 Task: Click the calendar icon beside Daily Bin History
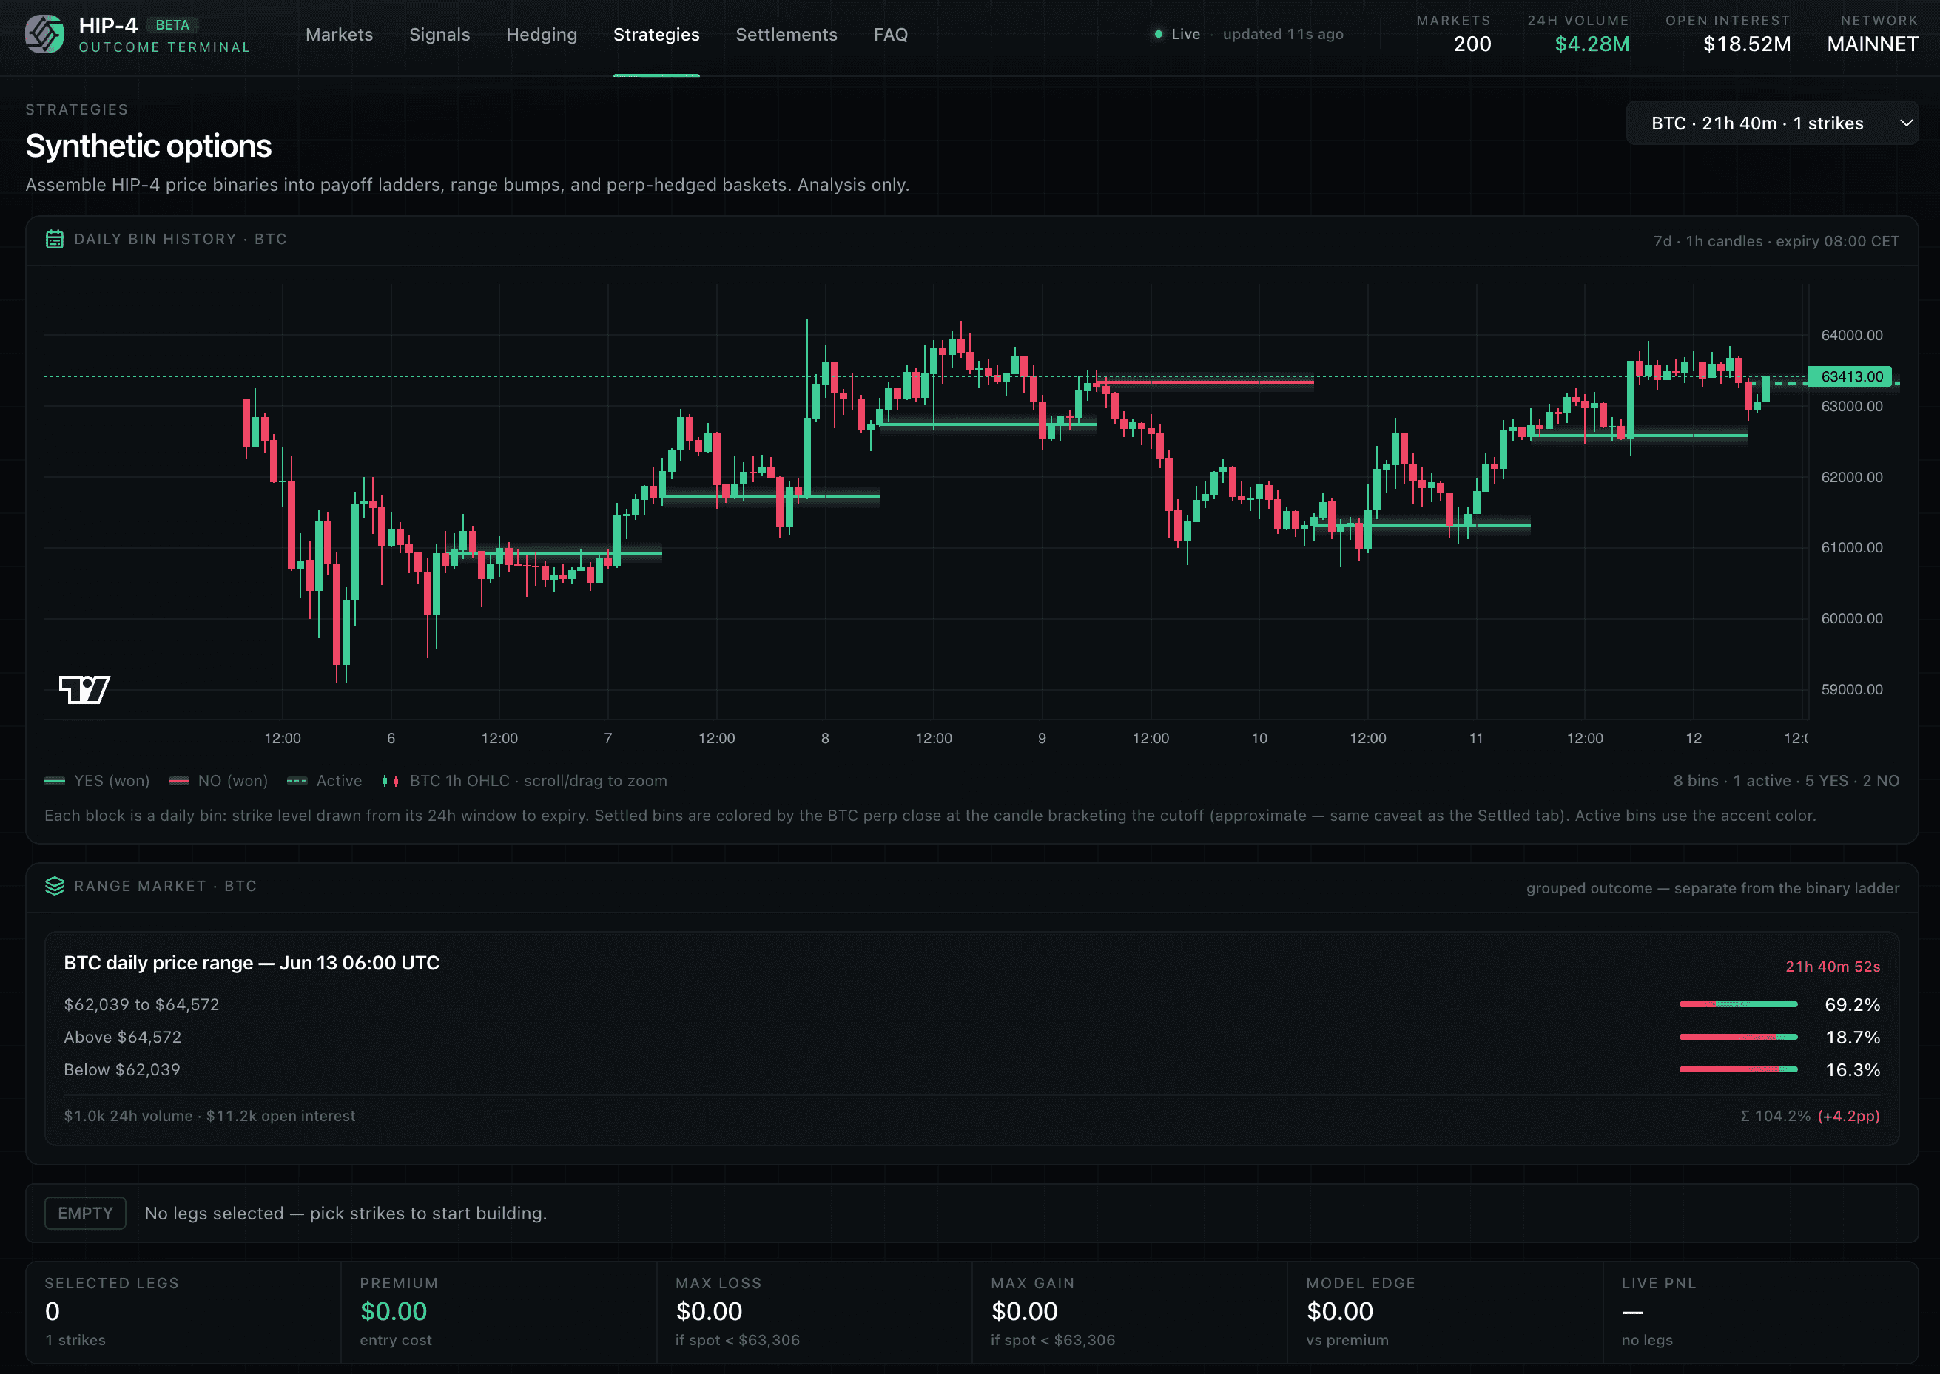[x=54, y=240]
